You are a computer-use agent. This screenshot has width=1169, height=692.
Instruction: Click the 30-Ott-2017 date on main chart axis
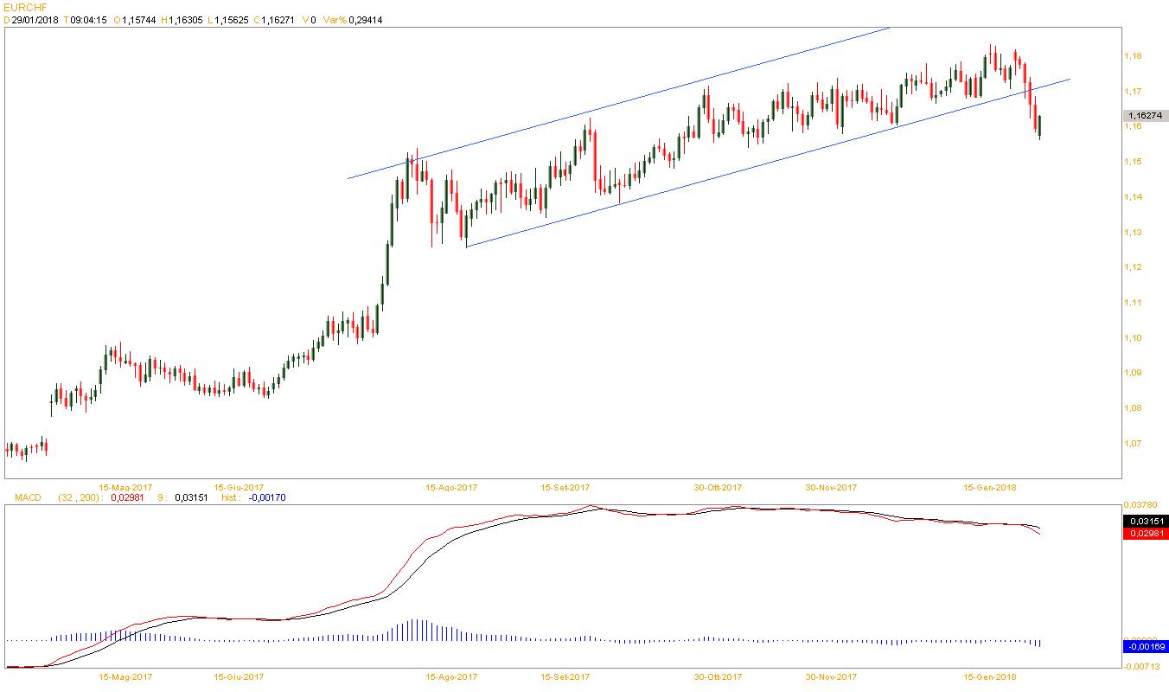(718, 488)
